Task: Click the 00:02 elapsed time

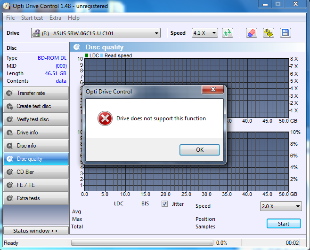Action: point(292,242)
